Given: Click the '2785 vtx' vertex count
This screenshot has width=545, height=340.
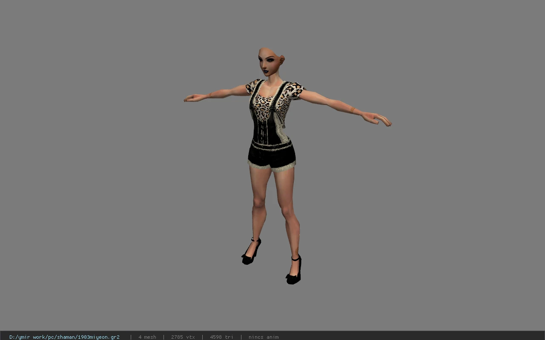Looking at the screenshot, I should coord(183,337).
